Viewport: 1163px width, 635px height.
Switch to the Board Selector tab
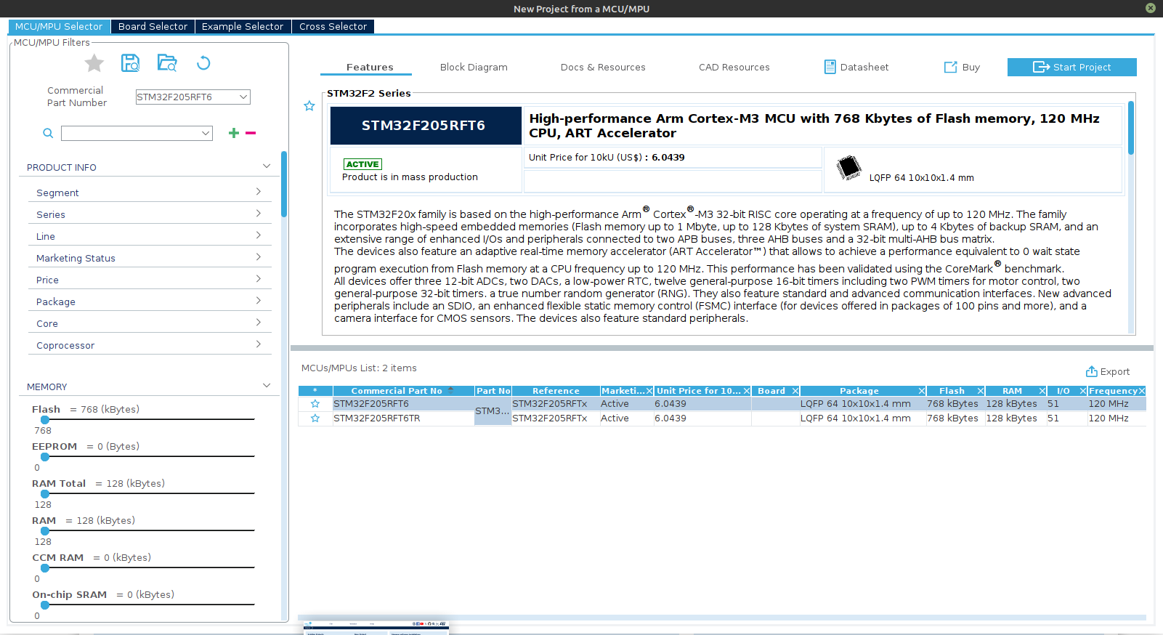click(x=153, y=26)
